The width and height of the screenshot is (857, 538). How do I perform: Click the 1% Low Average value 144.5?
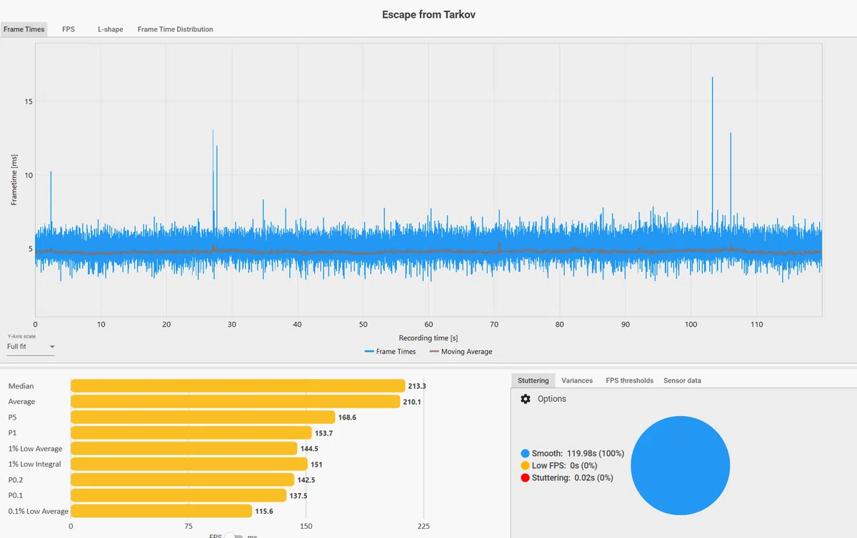[x=309, y=449]
